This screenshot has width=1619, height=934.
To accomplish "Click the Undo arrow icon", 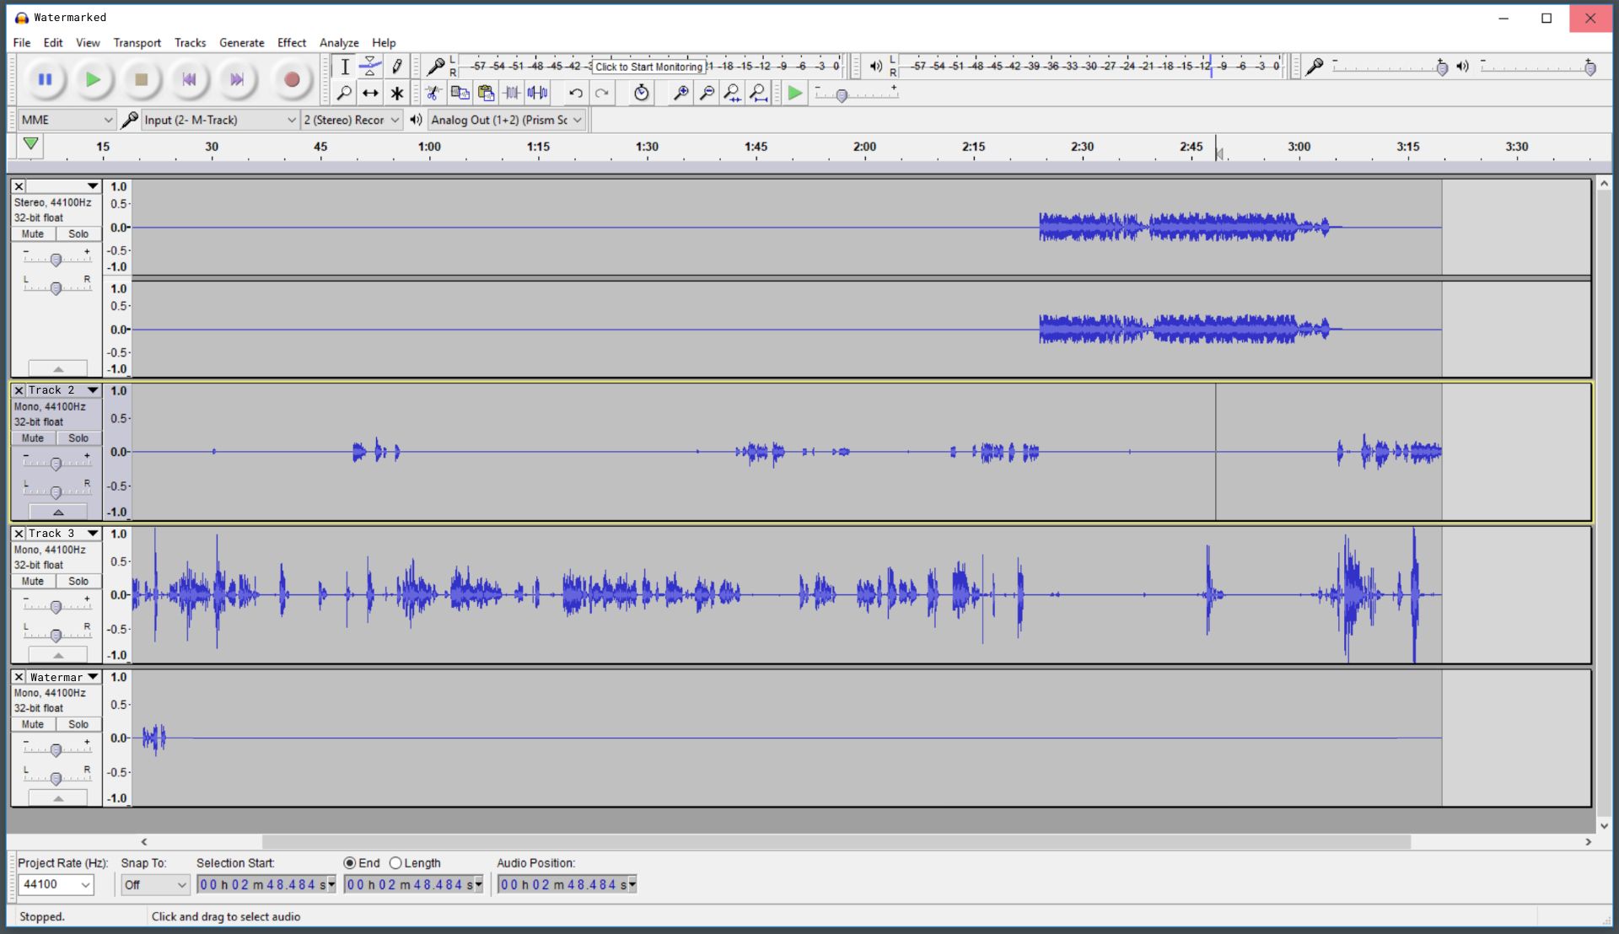I will (575, 93).
